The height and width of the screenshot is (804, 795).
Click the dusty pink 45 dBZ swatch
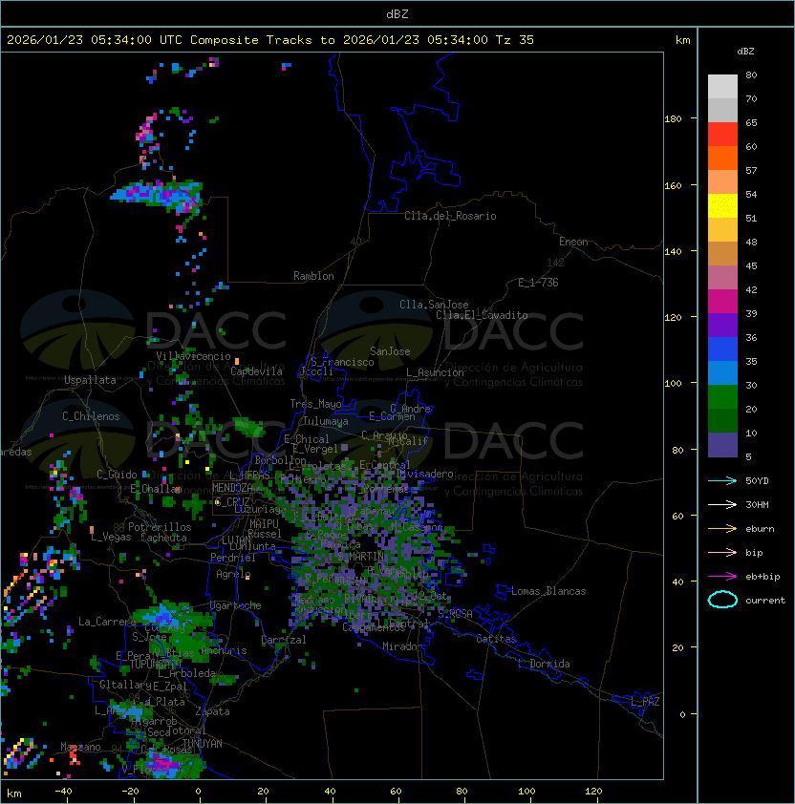tap(722, 278)
